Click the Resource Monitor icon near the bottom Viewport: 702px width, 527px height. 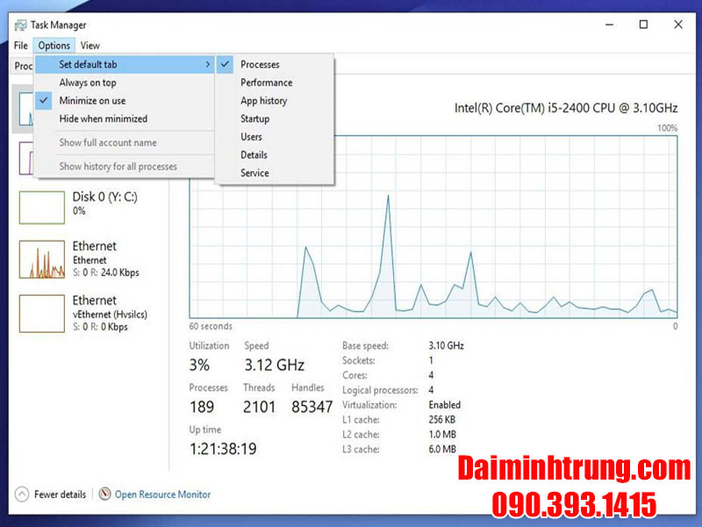tap(104, 495)
